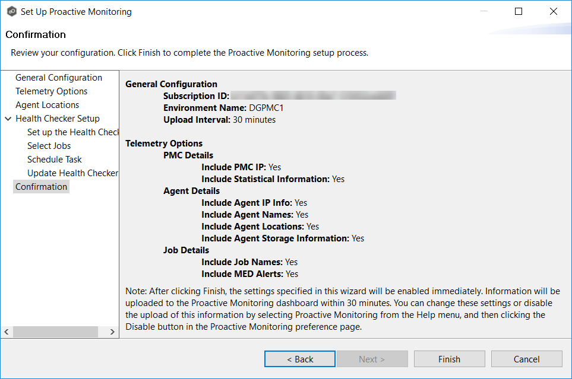Click the horizontal scrollbar thumb in the sidebar

pos(55,332)
